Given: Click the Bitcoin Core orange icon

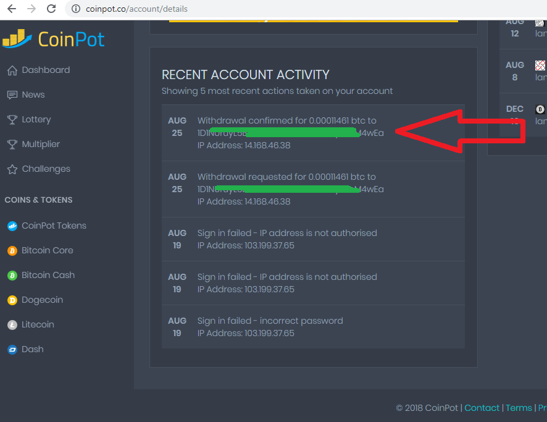Looking at the screenshot, I should 12,251.
